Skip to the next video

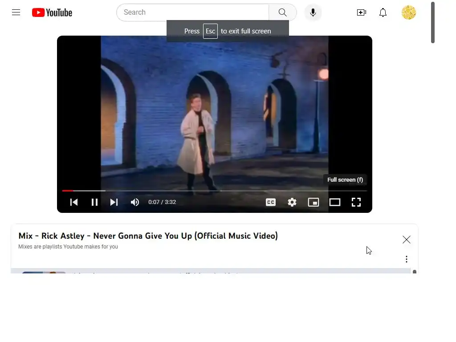114,202
